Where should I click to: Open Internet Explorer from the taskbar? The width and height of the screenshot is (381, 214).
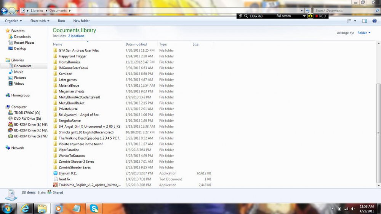click(25, 208)
